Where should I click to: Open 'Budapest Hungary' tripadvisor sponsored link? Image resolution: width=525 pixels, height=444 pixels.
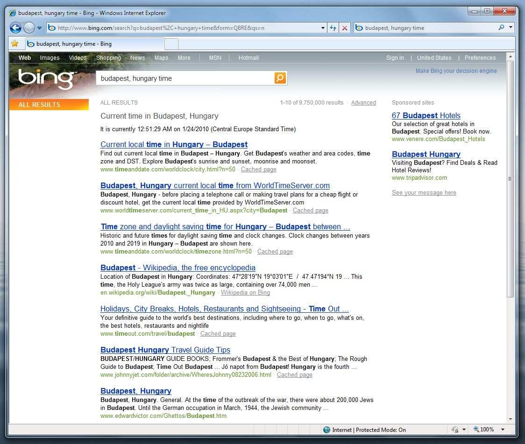(426, 154)
